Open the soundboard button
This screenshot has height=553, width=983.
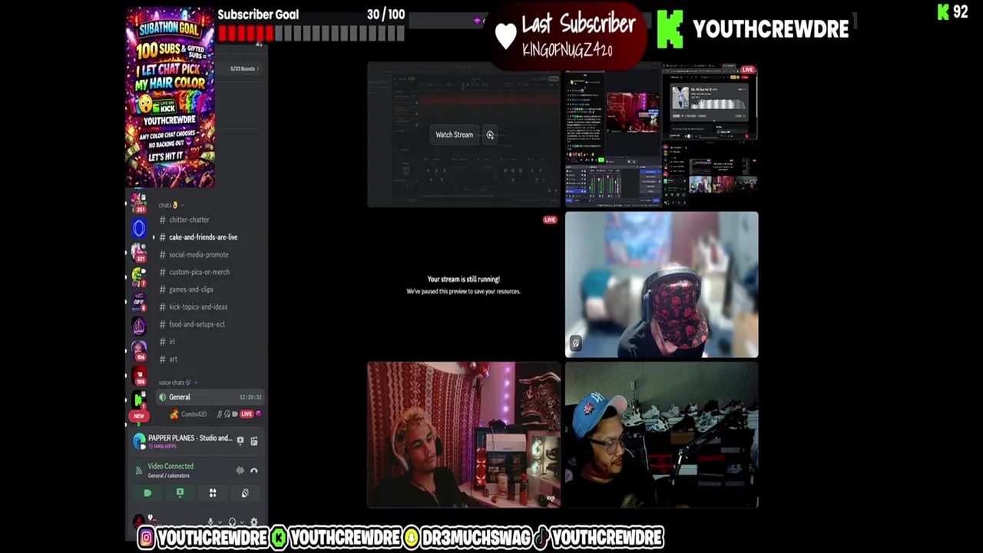click(x=245, y=493)
